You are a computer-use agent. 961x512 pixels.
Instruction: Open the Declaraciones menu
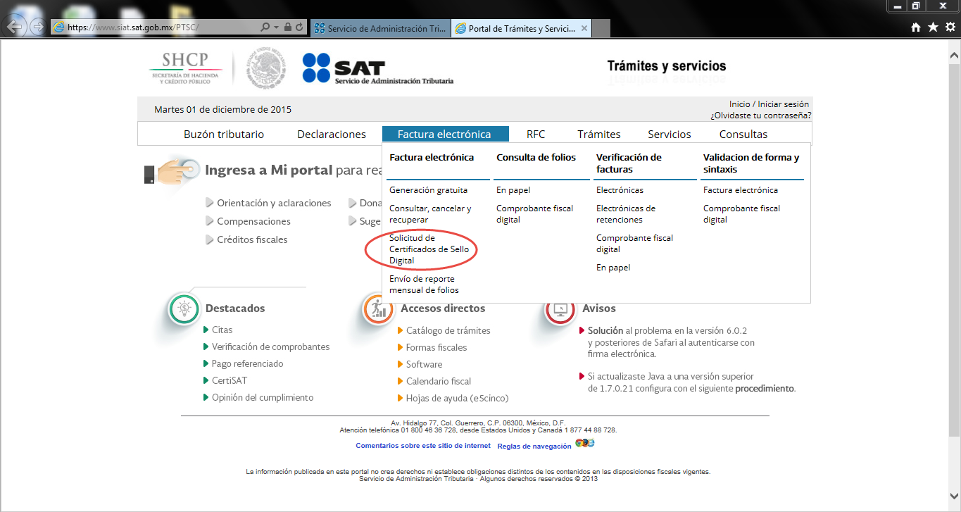(x=332, y=134)
